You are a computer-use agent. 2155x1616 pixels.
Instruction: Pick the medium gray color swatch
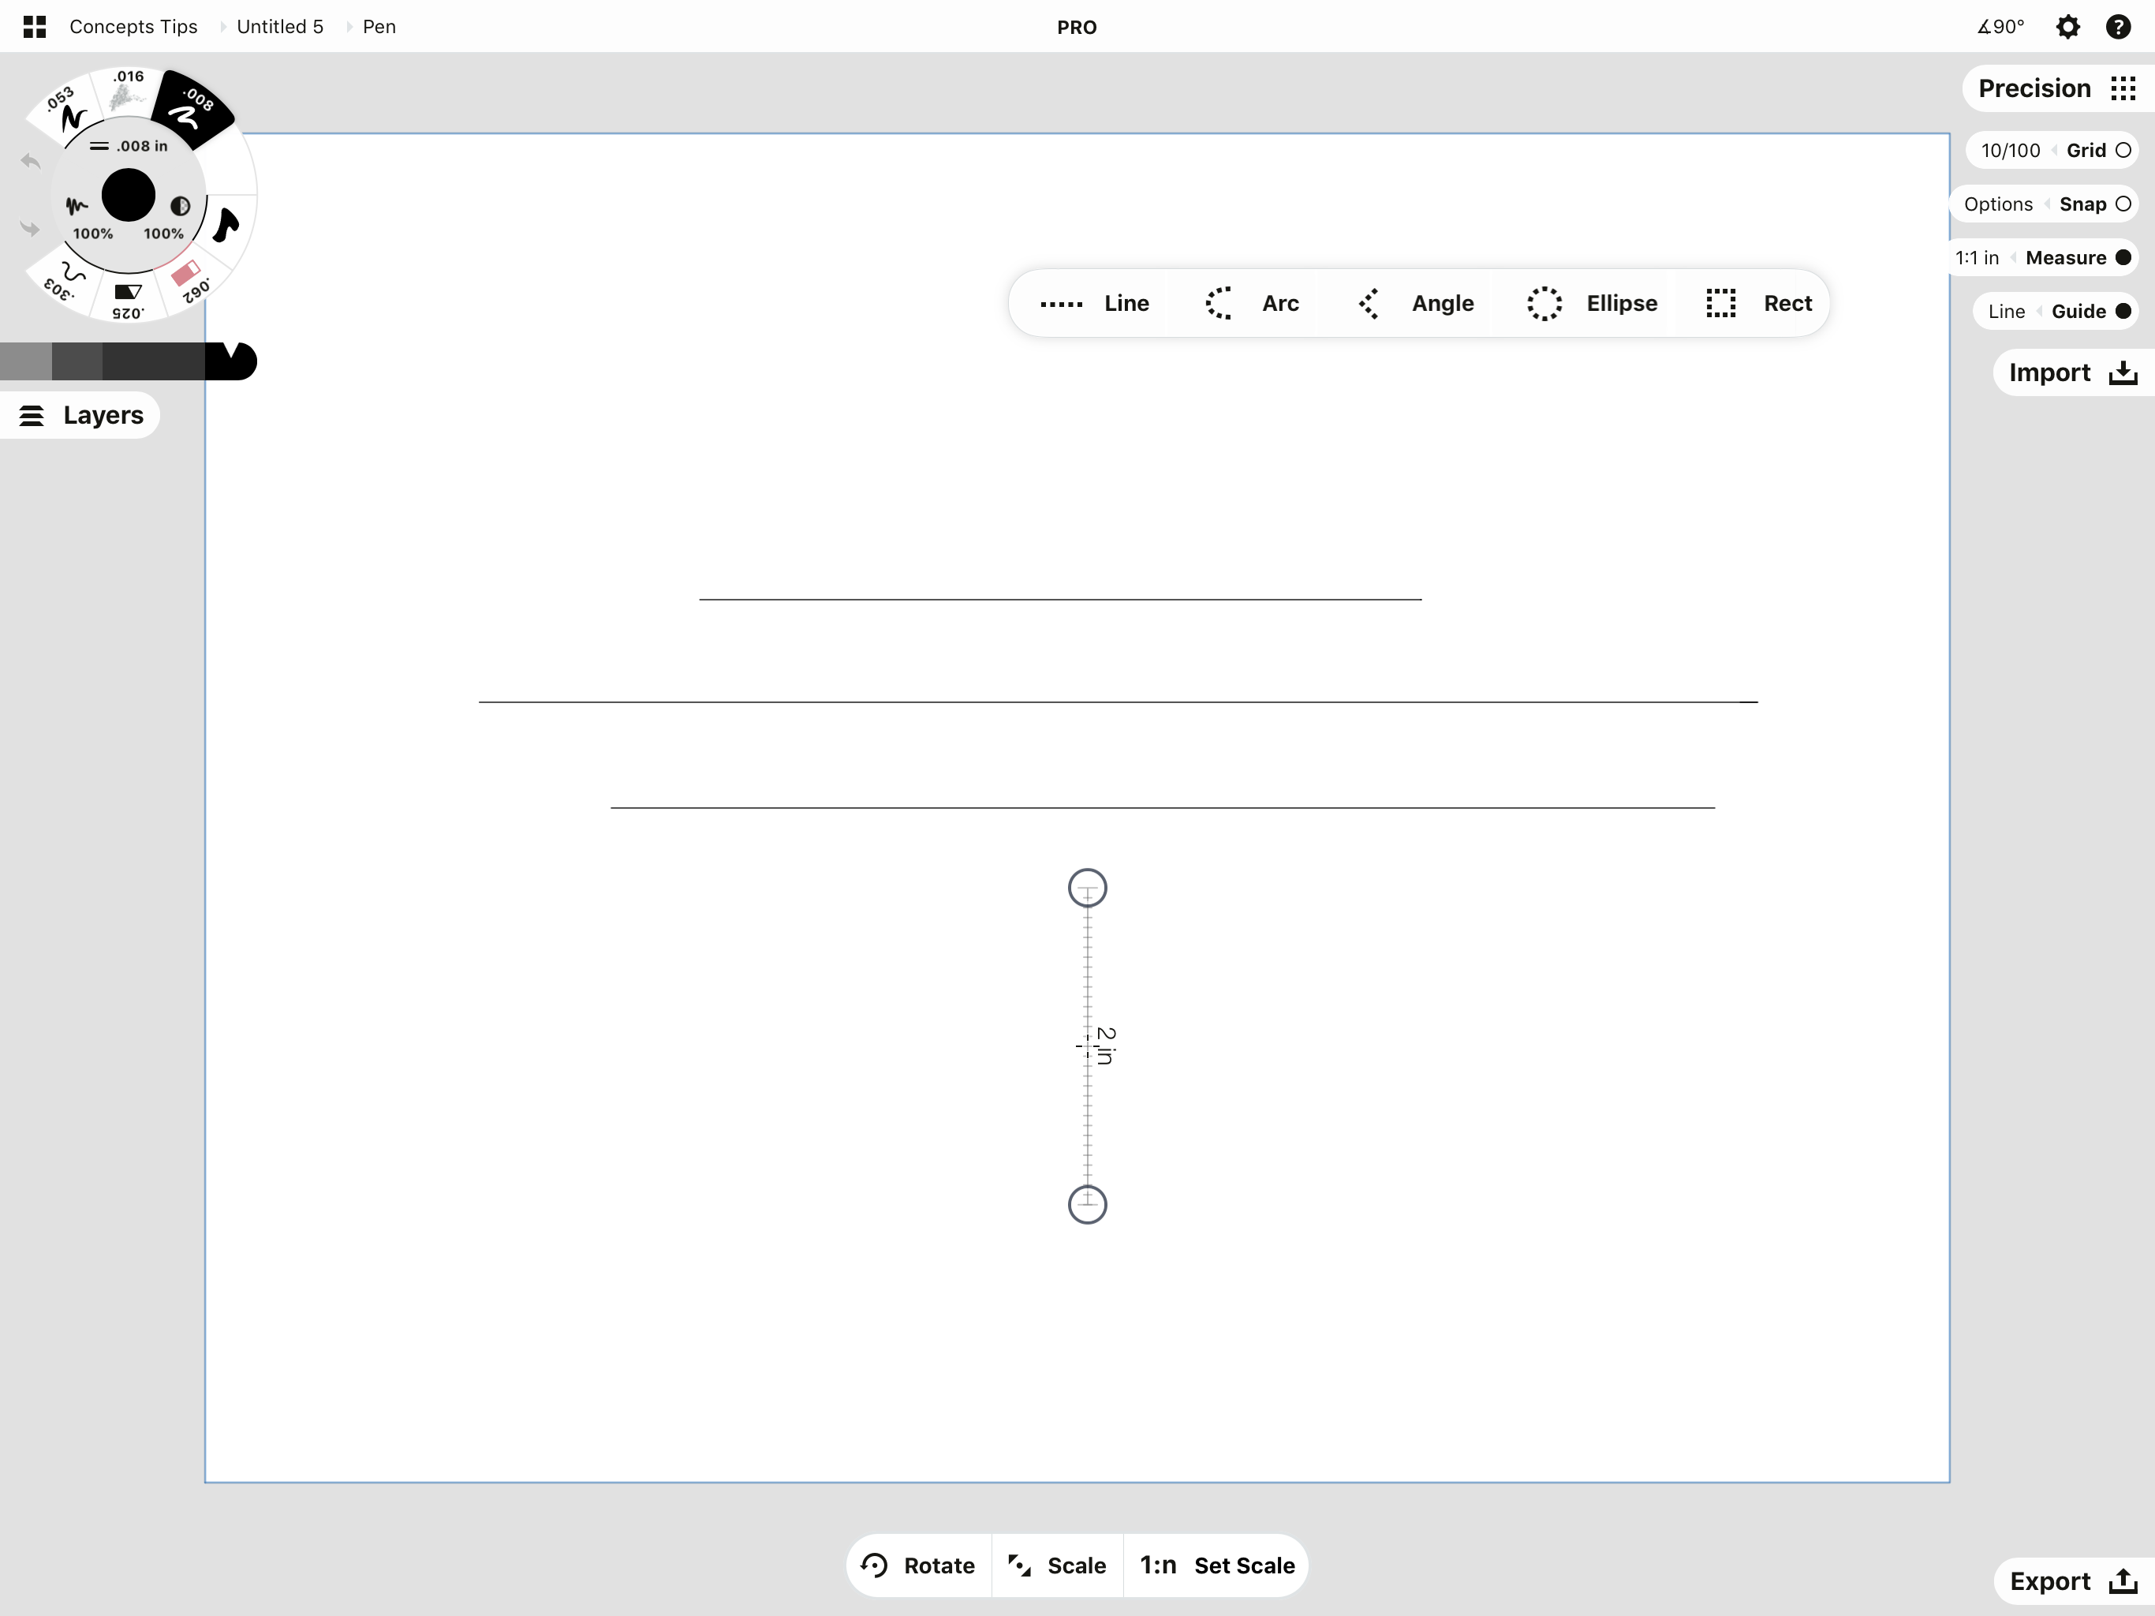[x=25, y=361]
